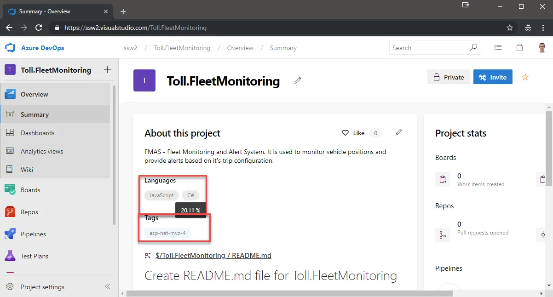Select Dashboards in the Overview menu
The height and width of the screenshot is (297, 553).
[x=55, y=133]
